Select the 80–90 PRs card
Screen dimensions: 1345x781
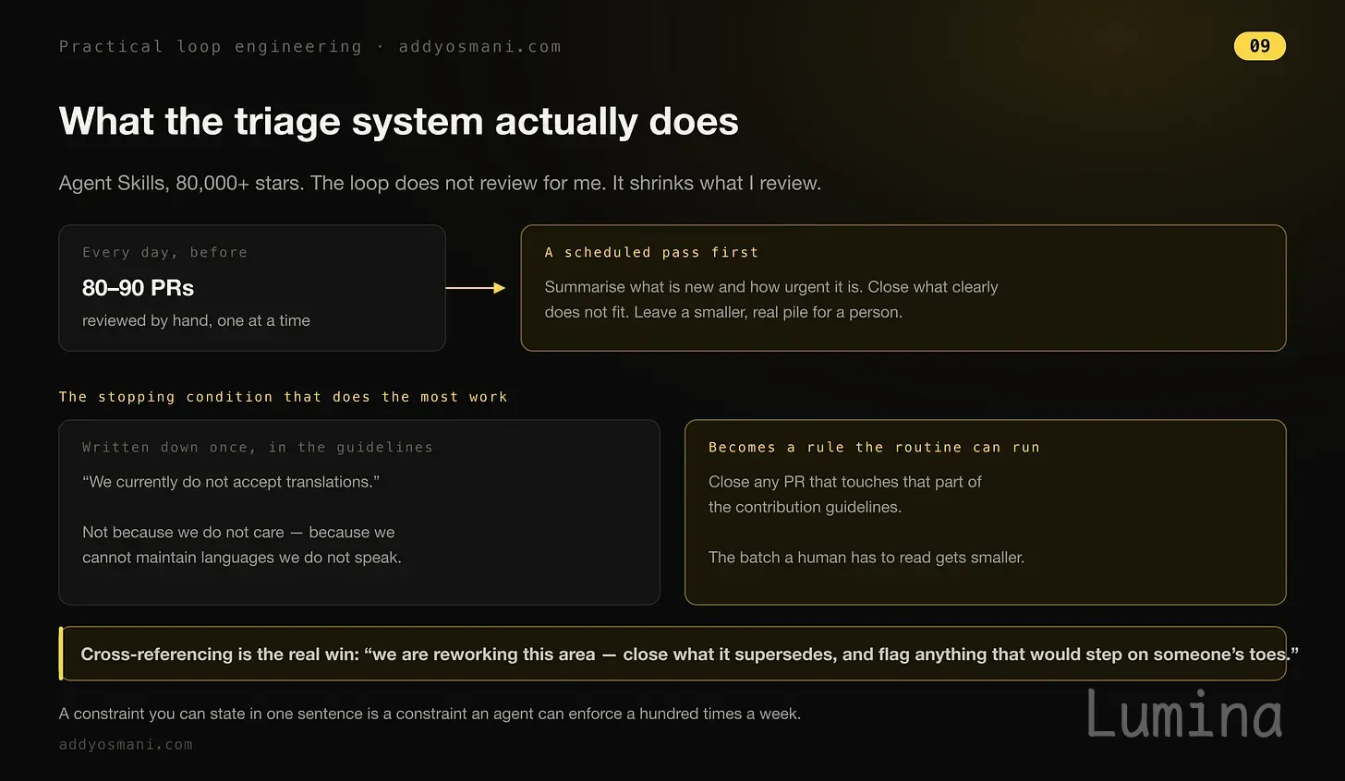(x=252, y=288)
